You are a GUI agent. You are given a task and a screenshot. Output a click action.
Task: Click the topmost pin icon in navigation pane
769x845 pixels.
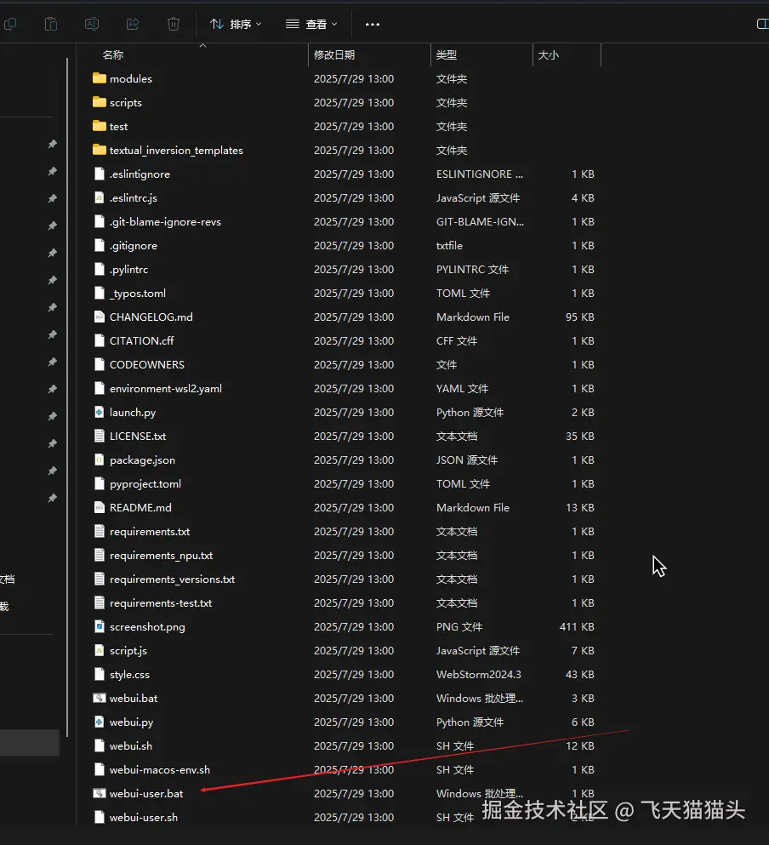coord(52,144)
